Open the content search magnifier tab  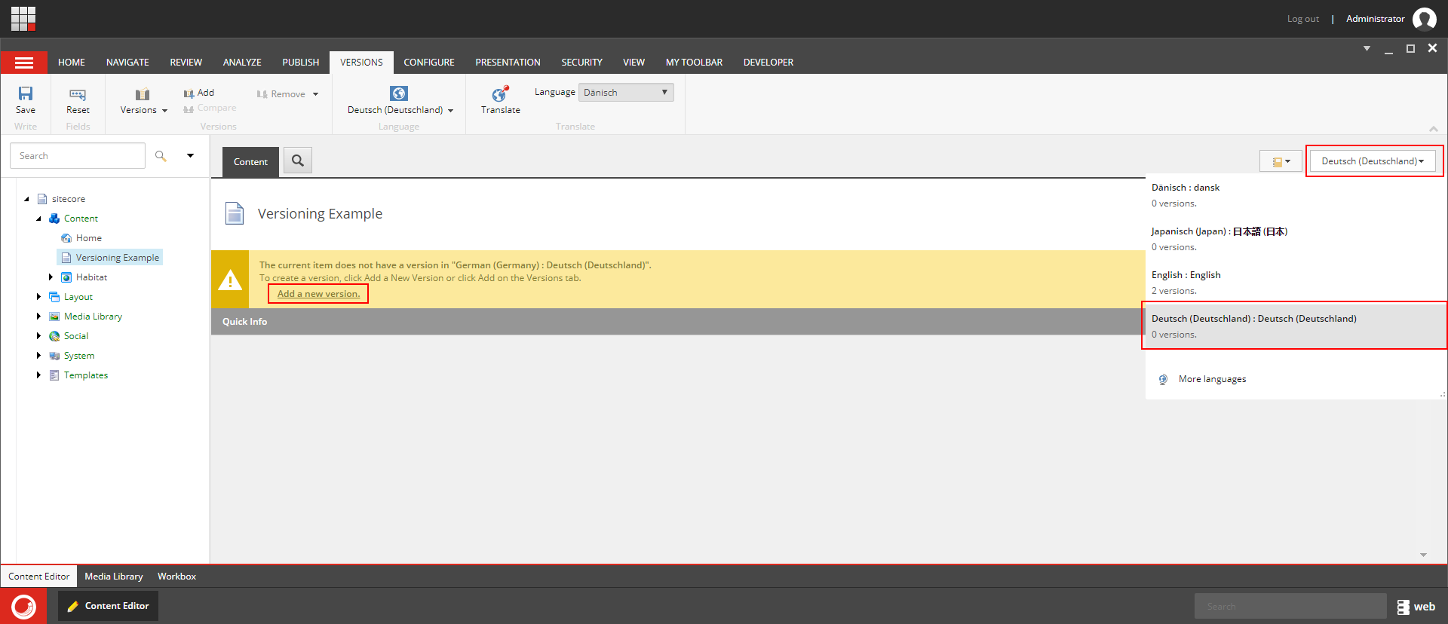(298, 161)
